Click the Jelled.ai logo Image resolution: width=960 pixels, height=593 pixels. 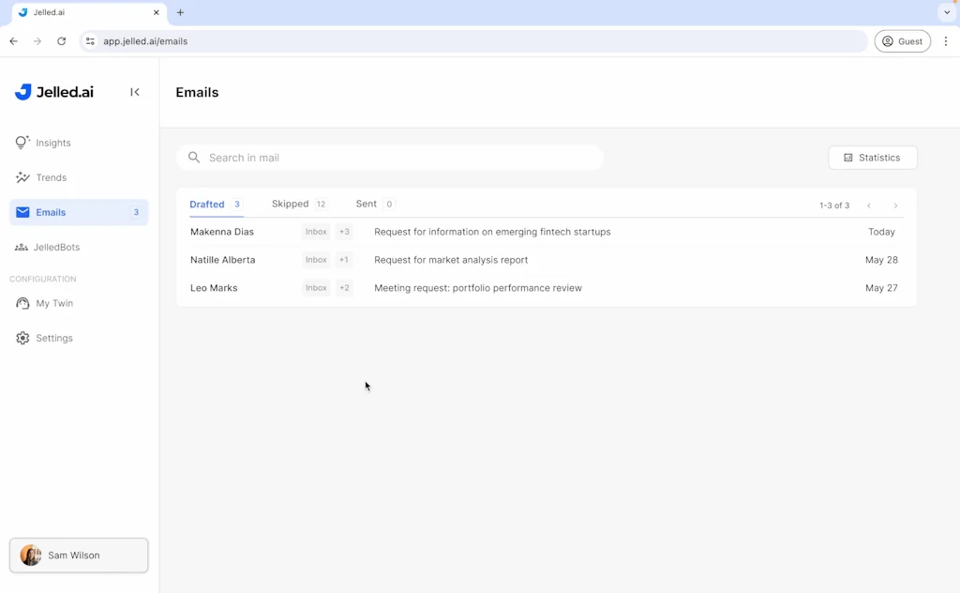pyautogui.click(x=53, y=91)
